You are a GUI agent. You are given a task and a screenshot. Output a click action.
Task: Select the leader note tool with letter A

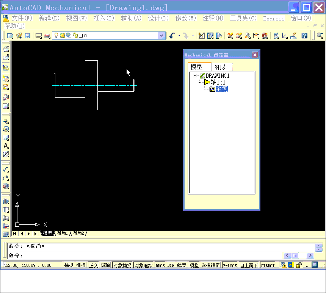(x=6, y=178)
